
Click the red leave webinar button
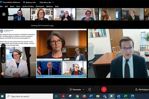coord(104,89)
